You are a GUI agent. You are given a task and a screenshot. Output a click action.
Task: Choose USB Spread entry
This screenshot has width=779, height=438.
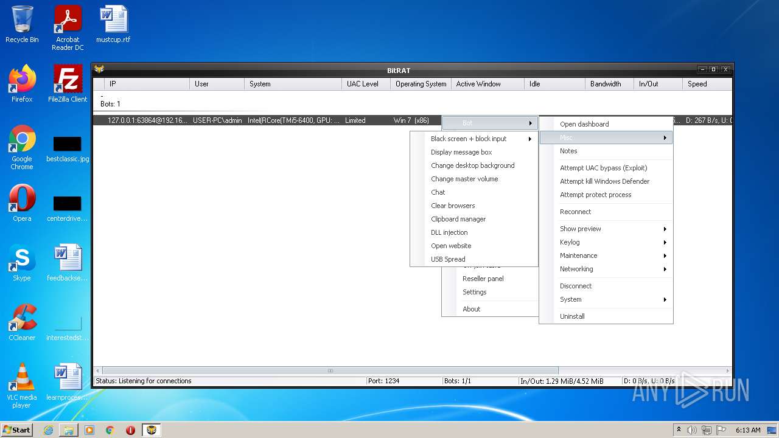coord(474,259)
